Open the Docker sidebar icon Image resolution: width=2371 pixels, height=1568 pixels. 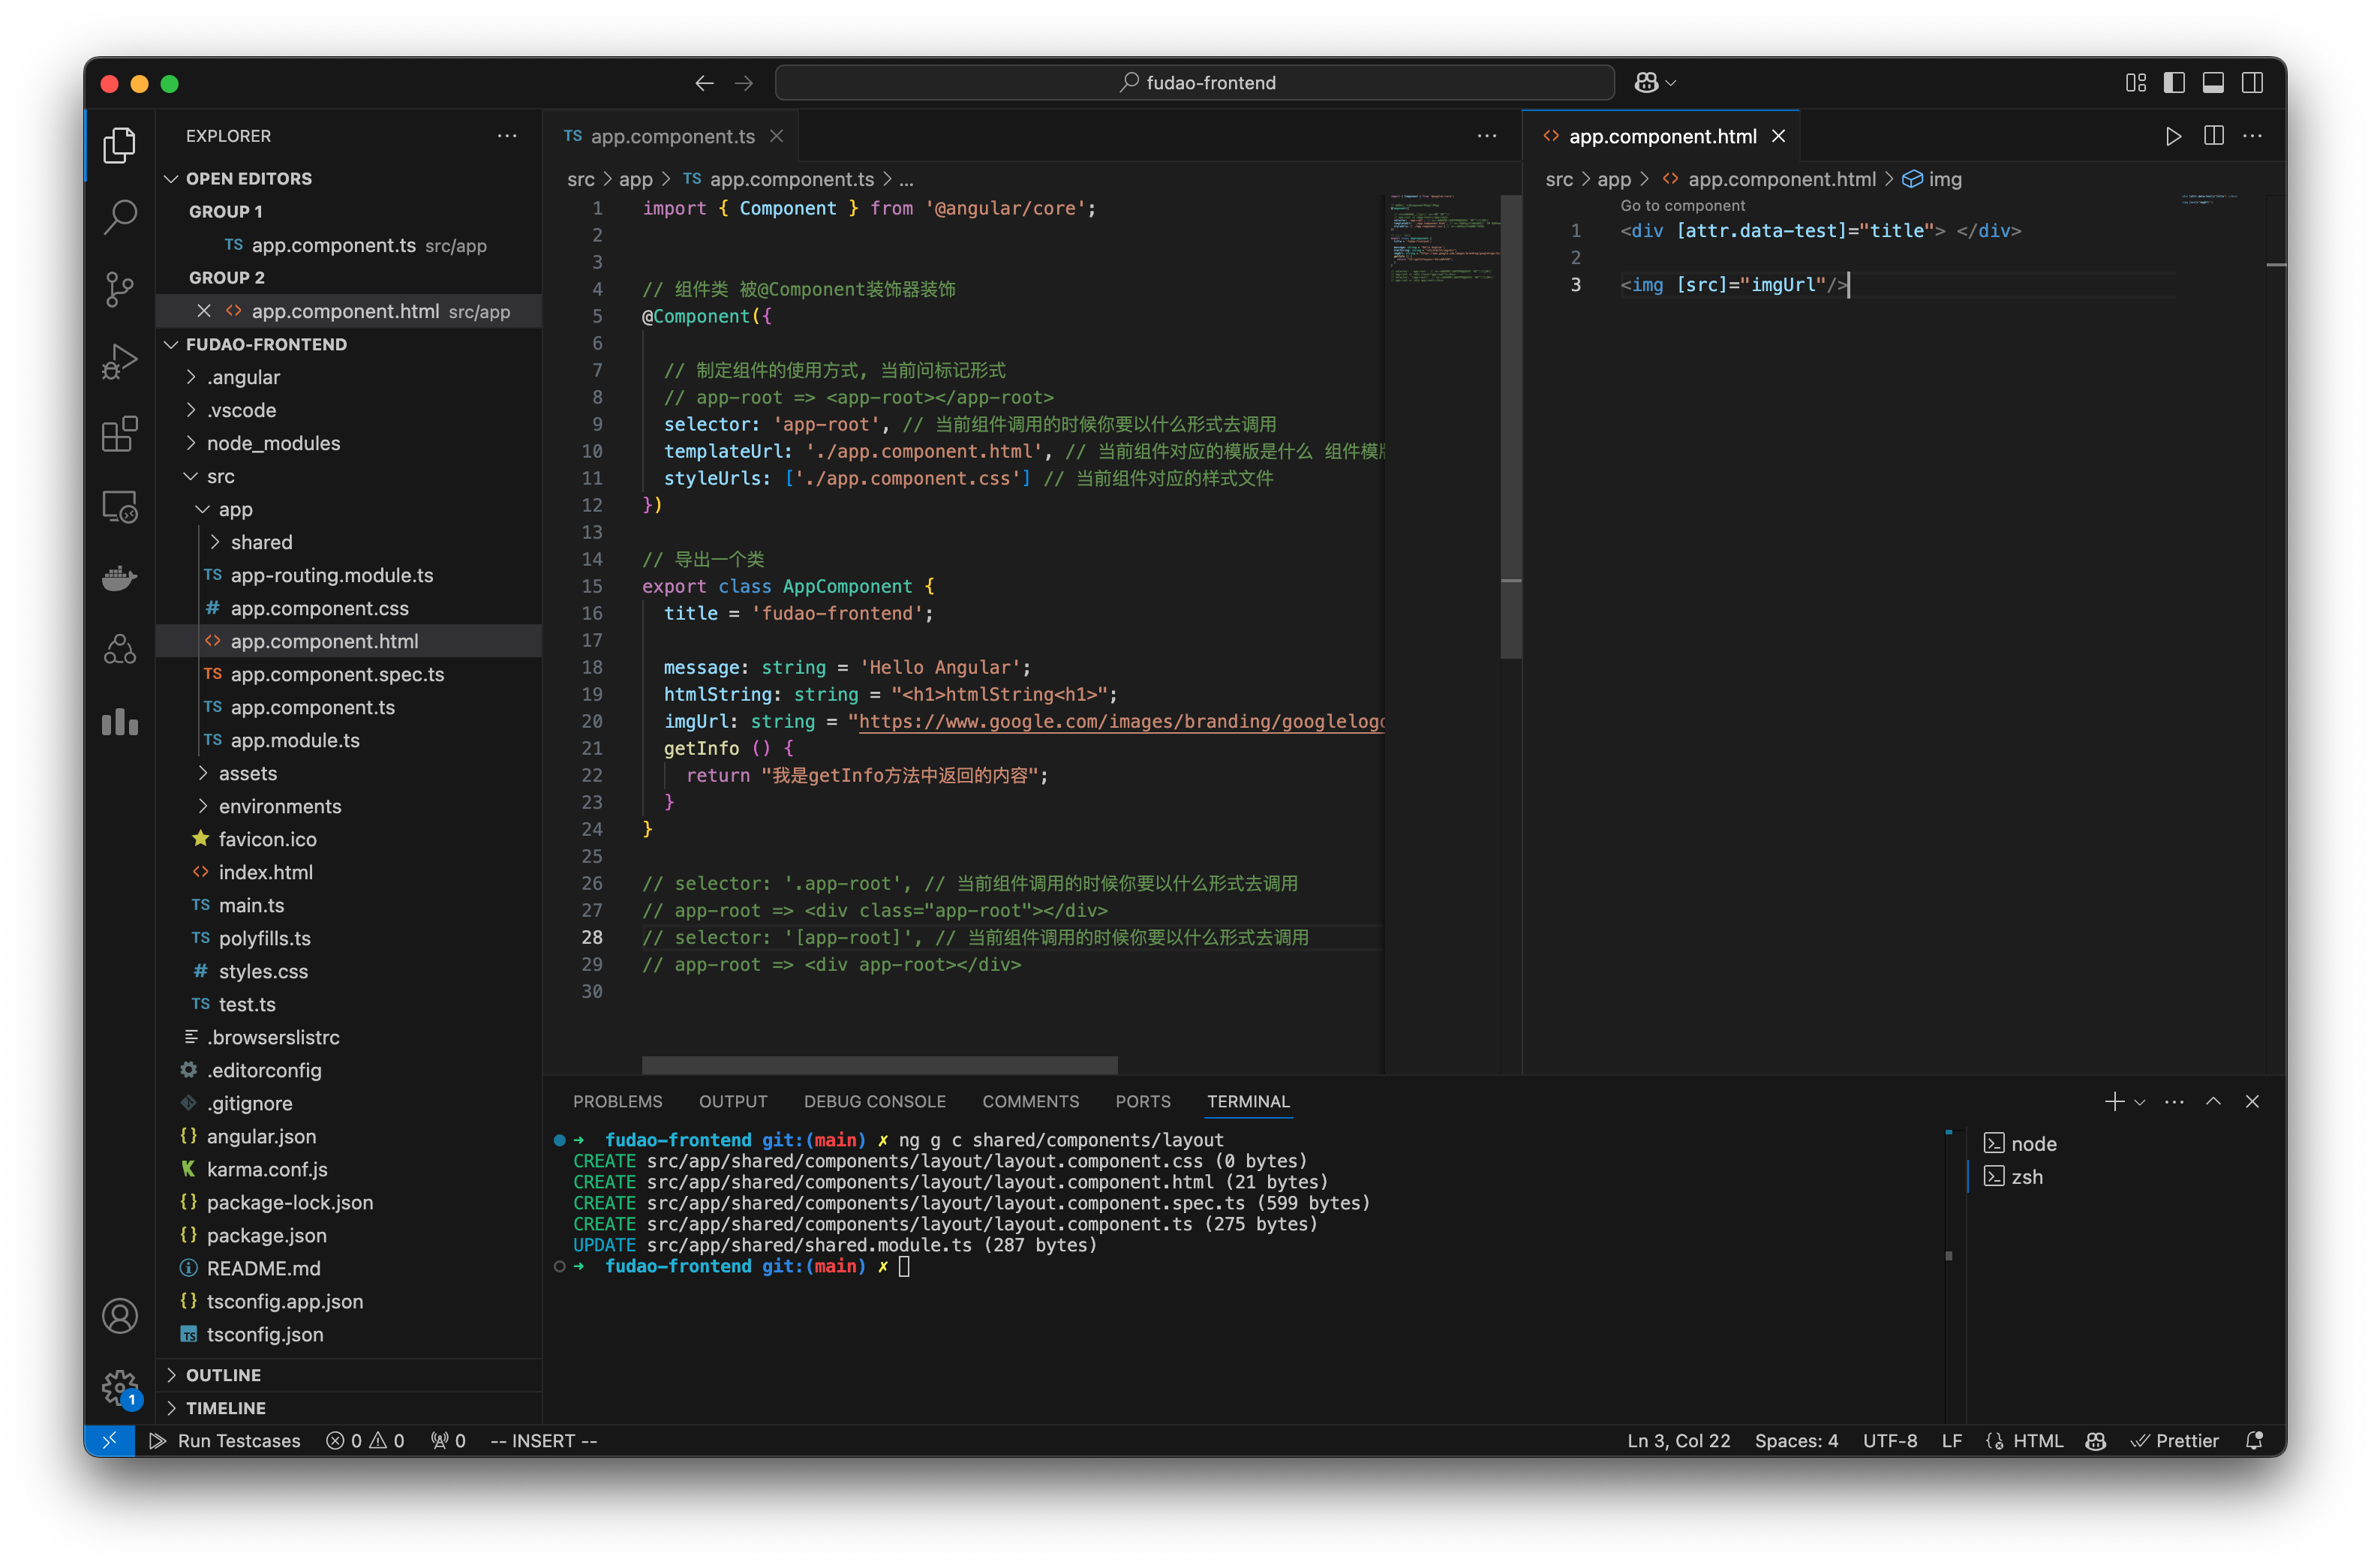coord(120,578)
